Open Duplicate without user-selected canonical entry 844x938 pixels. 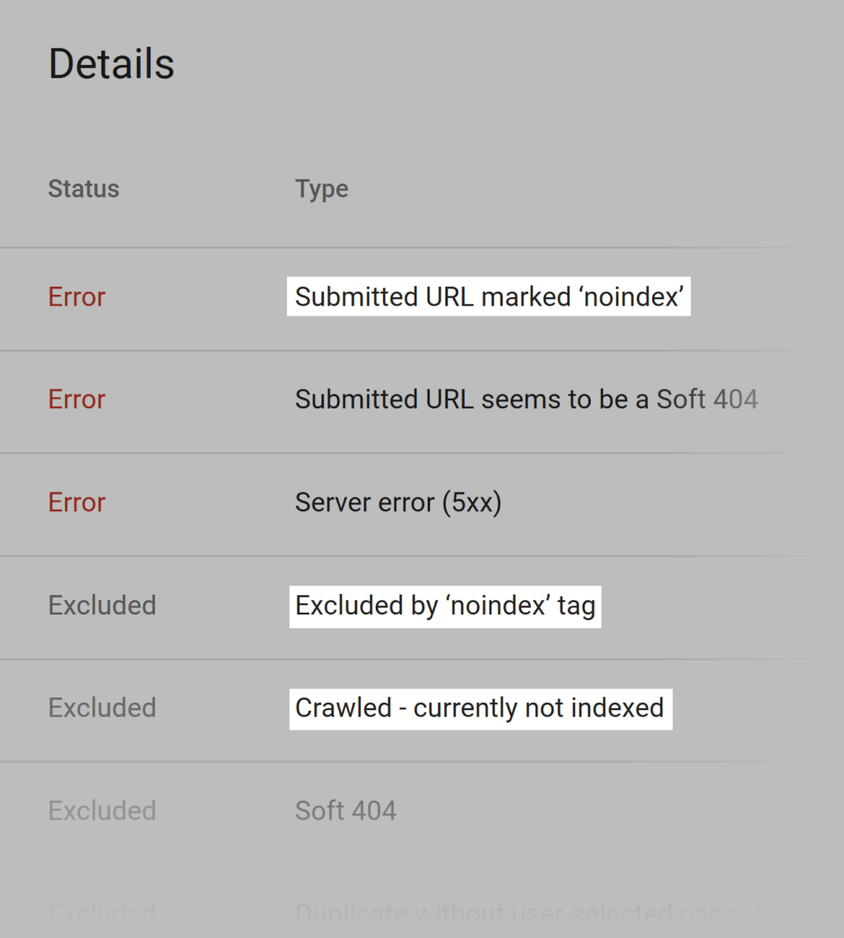526,913
